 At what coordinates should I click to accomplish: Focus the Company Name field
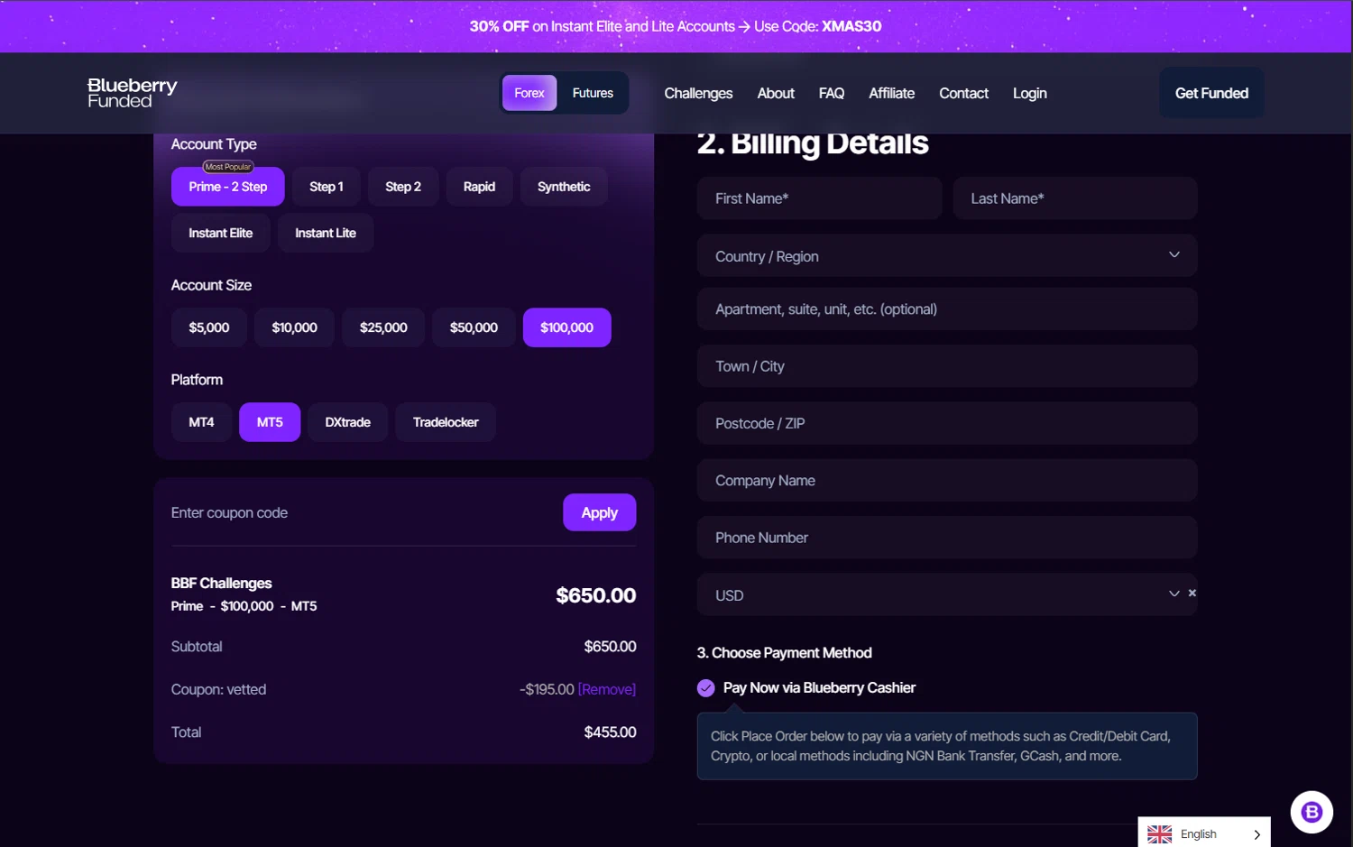[947, 481]
